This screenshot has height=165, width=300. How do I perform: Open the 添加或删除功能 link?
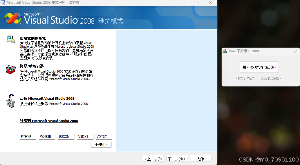tap(33, 38)
